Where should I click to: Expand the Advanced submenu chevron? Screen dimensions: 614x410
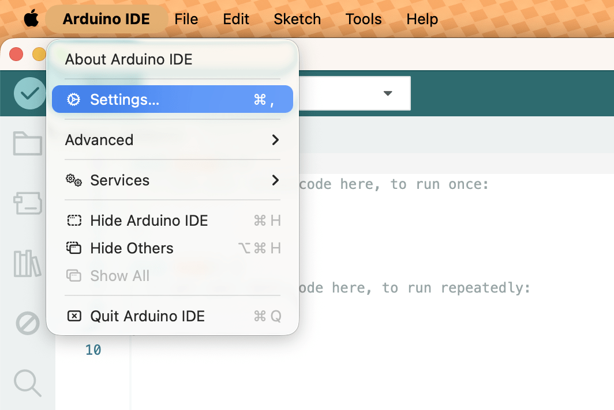[x=275, y=140]
